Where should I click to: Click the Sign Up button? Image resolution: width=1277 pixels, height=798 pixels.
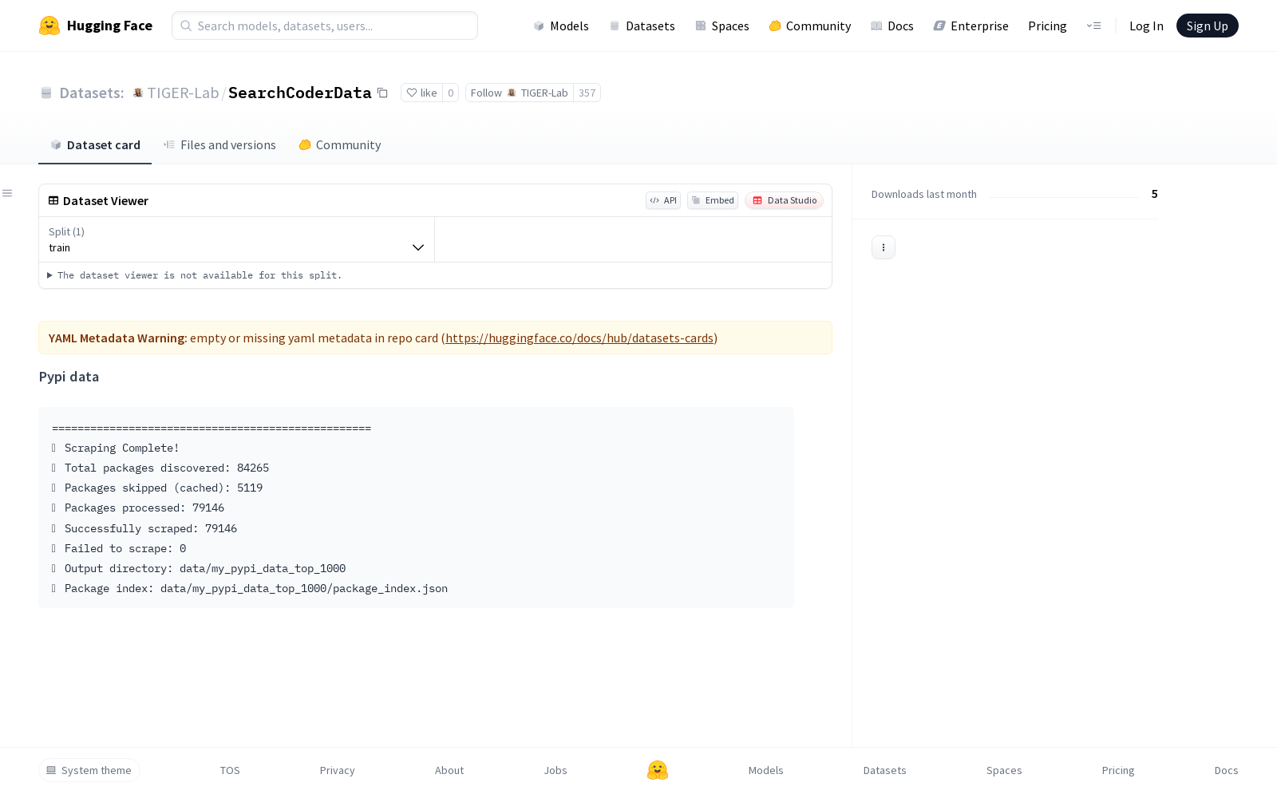(1207, 26)
